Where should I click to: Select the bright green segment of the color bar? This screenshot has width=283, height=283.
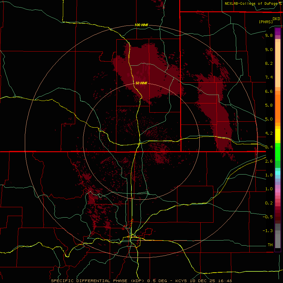pyautogui.click(x=278, y=152)
